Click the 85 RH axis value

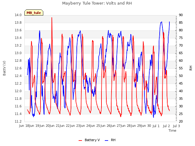[x=181, y=23]
